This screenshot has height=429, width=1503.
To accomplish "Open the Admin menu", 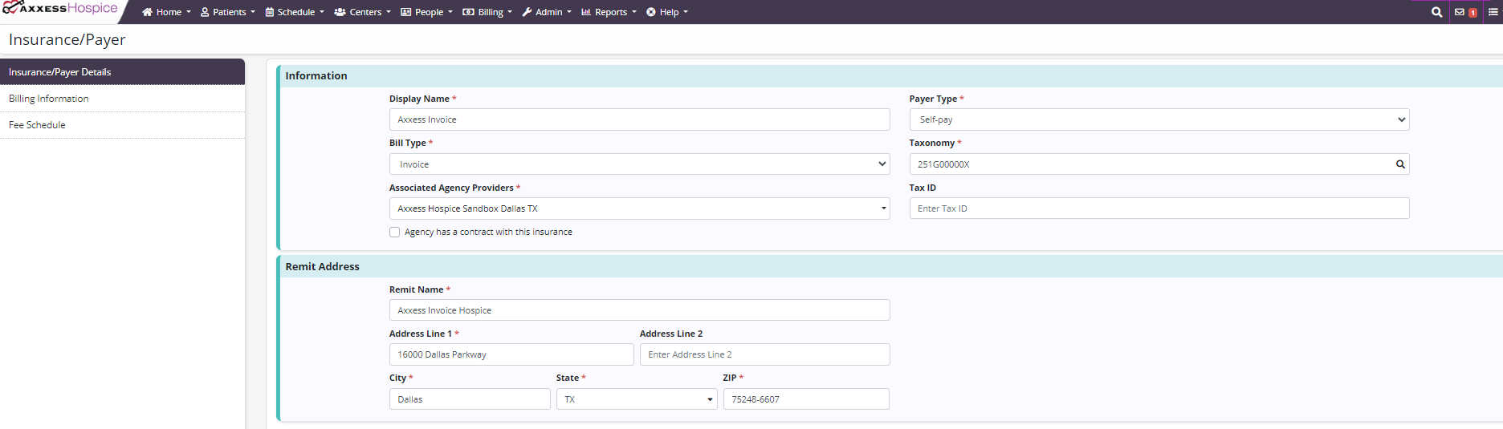I will point(547,12).
